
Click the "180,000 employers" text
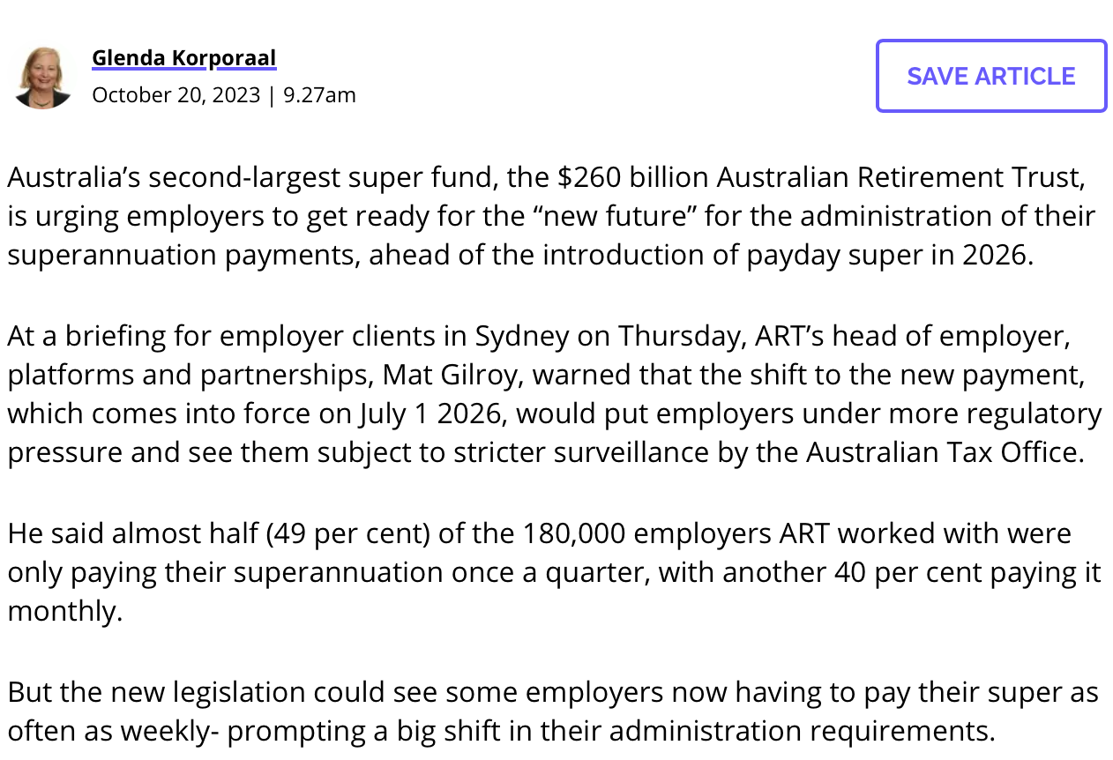(x=647, y=533)
